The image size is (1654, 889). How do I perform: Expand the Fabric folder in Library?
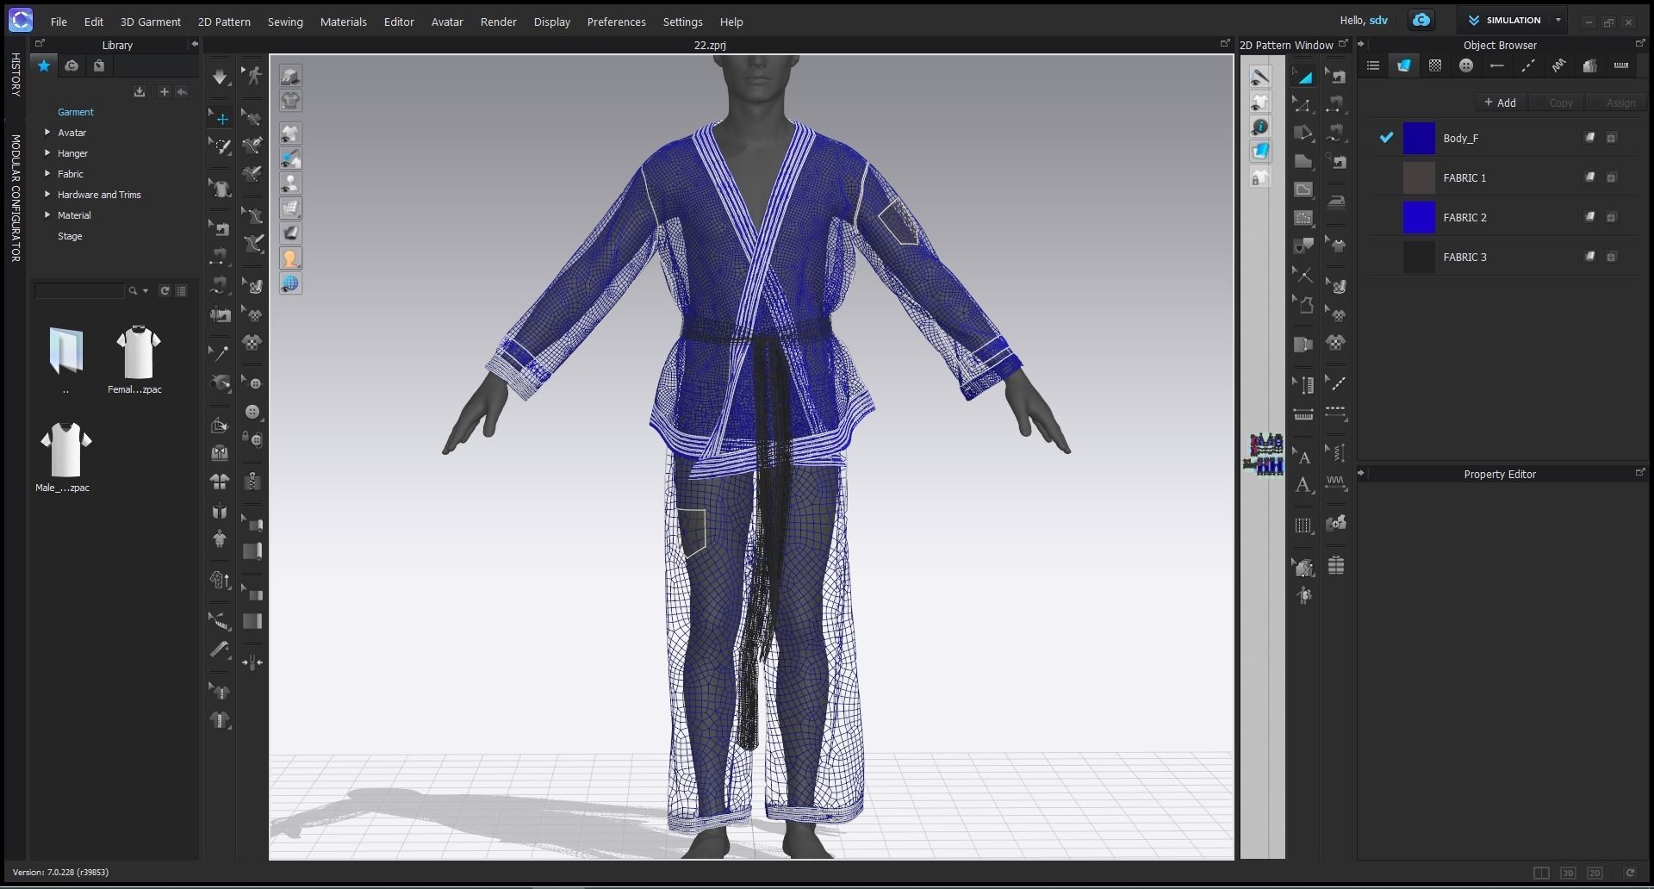[47, 174]
